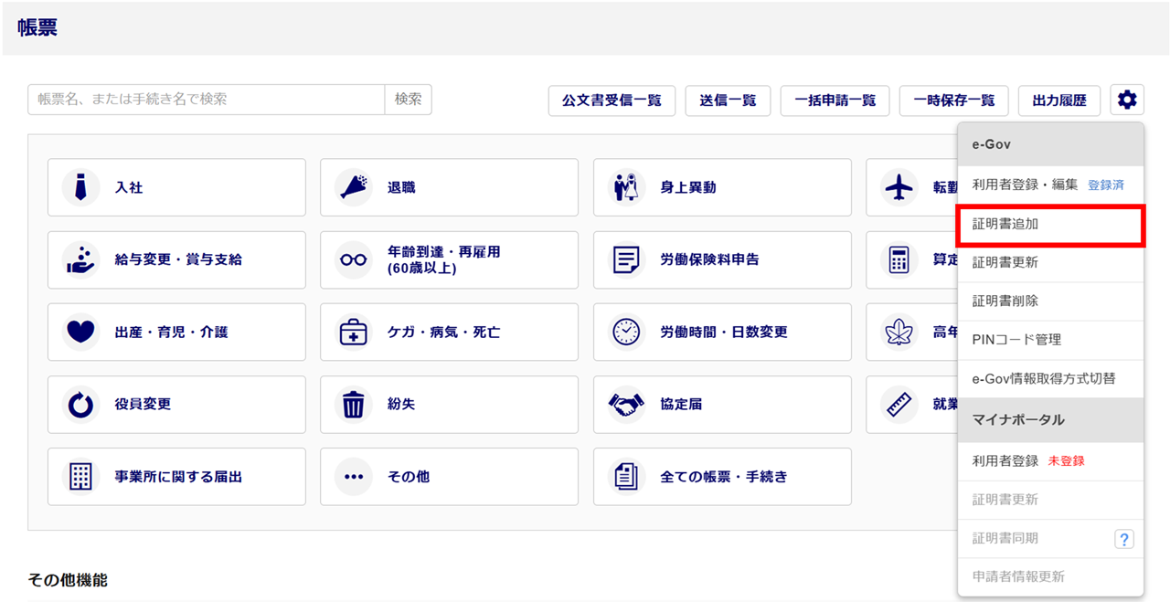Screen dimensions: 1170x602
Task: Select 申請者情報更新 menu item
Action: point(1050,576)
